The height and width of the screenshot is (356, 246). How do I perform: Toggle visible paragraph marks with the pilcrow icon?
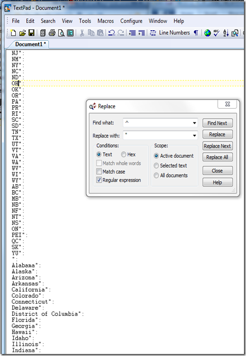[x=196, y=33]
